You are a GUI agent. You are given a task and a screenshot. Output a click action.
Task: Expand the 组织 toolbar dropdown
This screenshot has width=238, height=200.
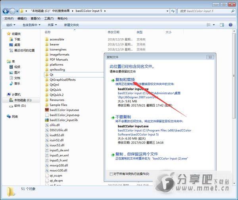[x=11, y=25]
